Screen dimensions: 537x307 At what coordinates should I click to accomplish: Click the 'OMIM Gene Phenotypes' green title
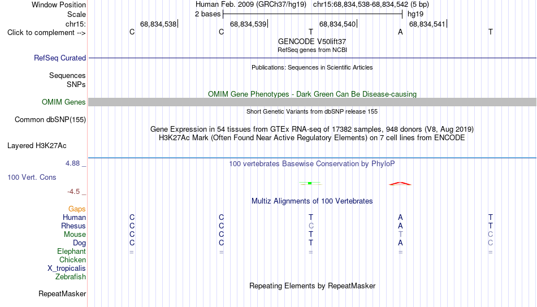coord(312,94)
